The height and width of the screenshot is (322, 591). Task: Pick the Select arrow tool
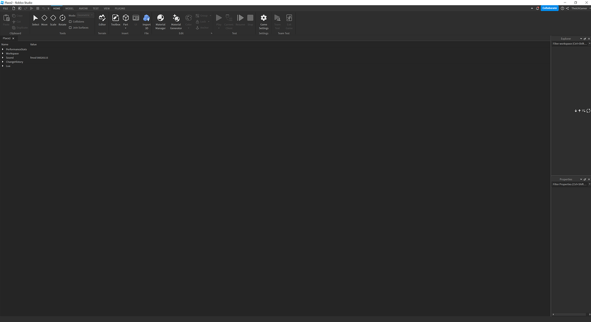point(36,20)
